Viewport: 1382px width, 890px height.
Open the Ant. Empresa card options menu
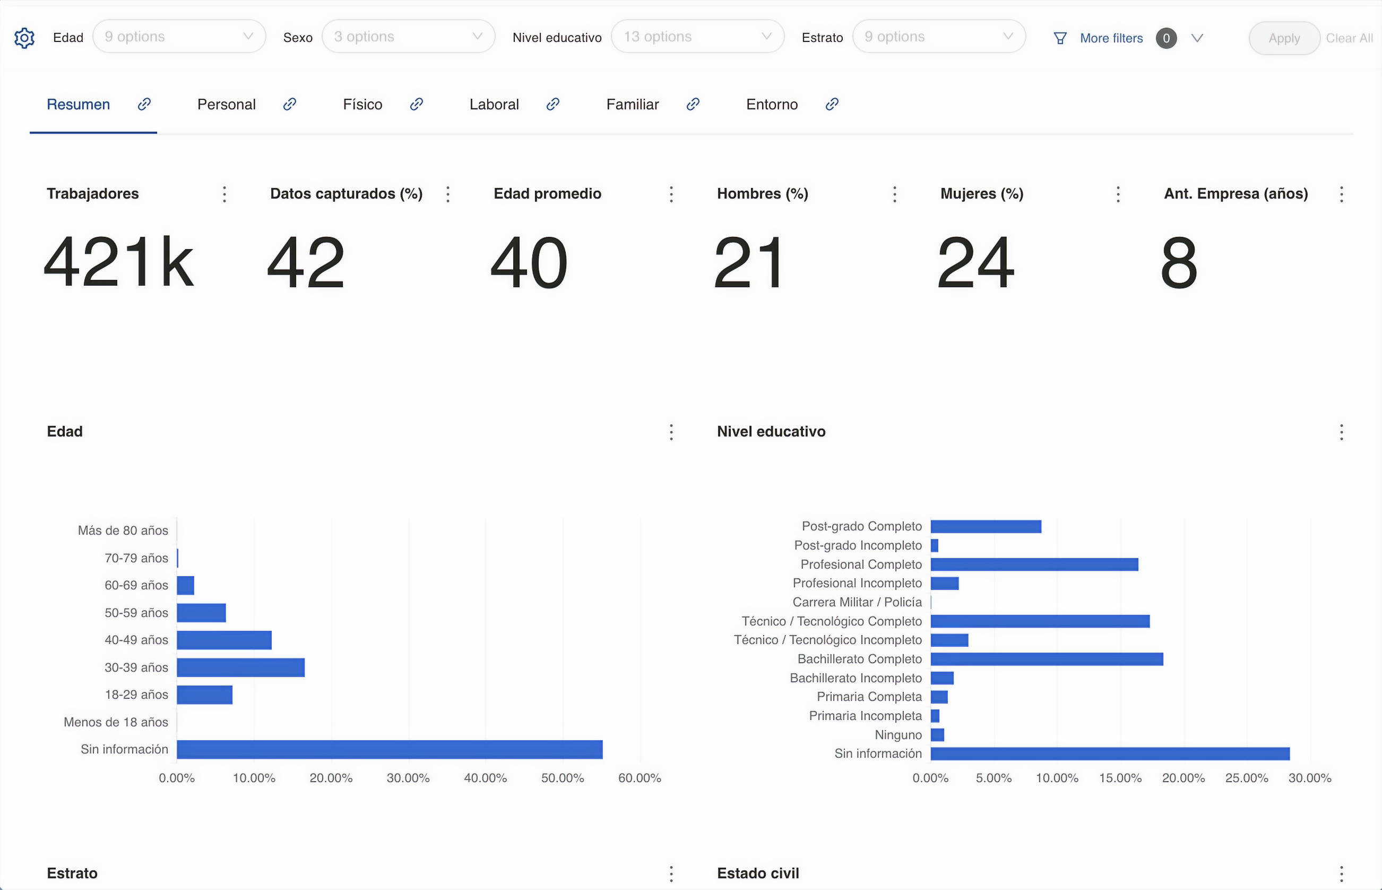[x=1342, y=194]
